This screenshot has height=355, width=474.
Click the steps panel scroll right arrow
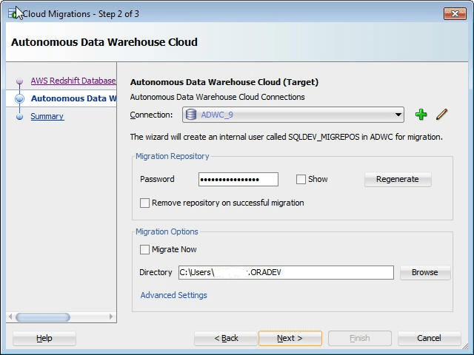[111, 317]
